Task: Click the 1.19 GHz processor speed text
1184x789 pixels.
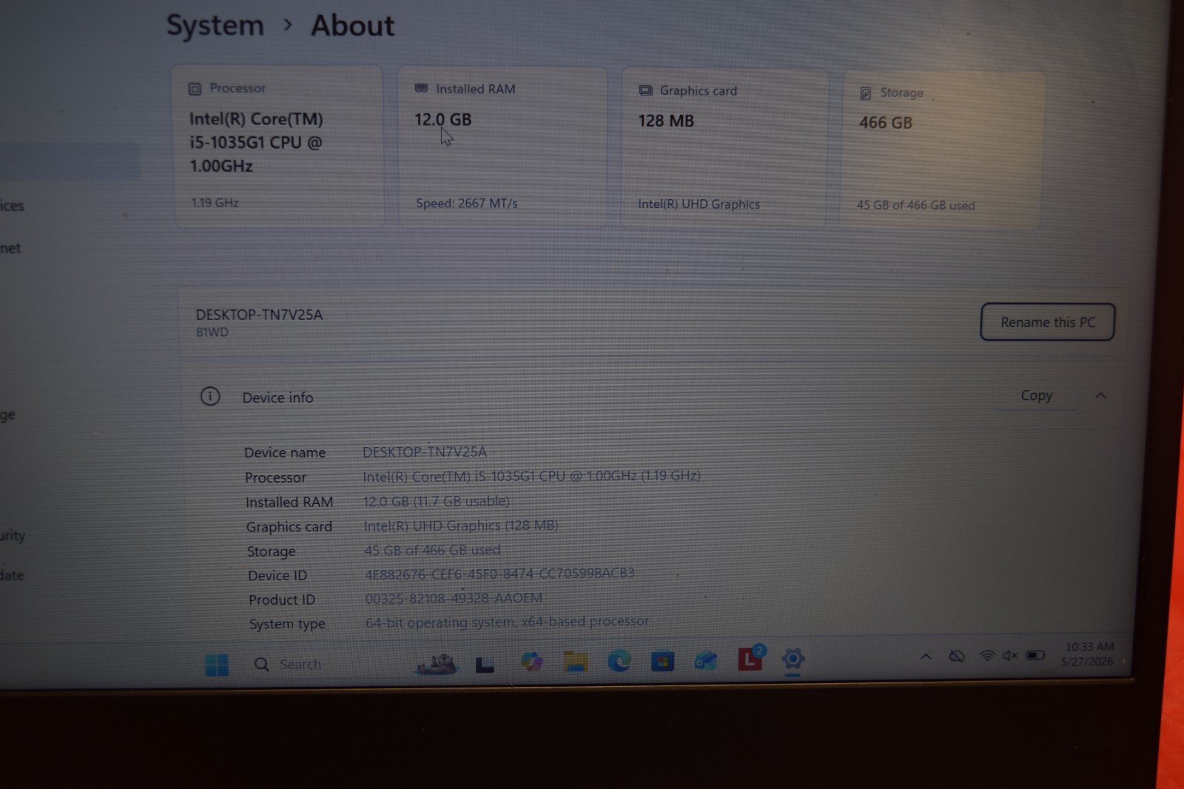Action: tap(215, 202)
